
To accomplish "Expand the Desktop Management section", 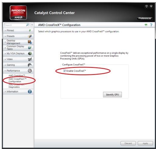I will tap(18, 42).
